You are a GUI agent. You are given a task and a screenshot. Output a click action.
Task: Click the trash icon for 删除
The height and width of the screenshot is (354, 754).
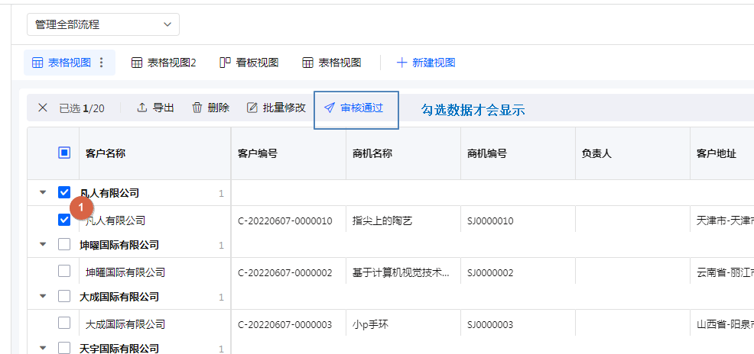pos(197,108)
